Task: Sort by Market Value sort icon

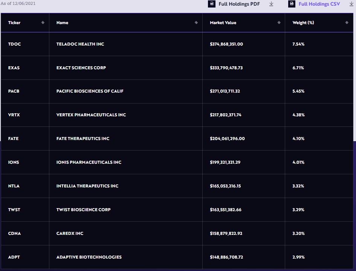Action: click(x=279, y=23)
